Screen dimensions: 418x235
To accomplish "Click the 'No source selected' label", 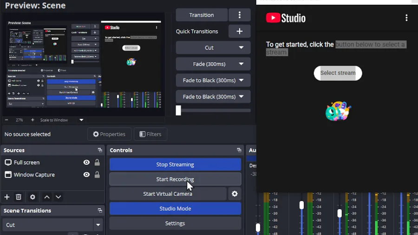I will [27, 134].
